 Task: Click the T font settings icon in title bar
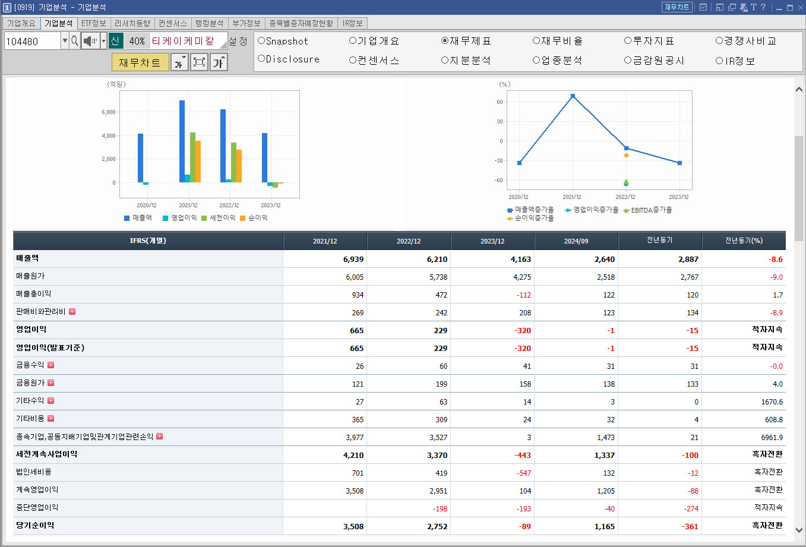coord(753,8)
